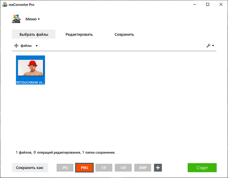228x178 pixels.
Task: Switch to the Выбрать файлы tab
Action: [x=33, y=35]
